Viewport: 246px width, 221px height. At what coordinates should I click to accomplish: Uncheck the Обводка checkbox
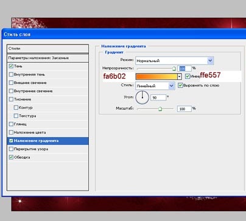[11, 157]
